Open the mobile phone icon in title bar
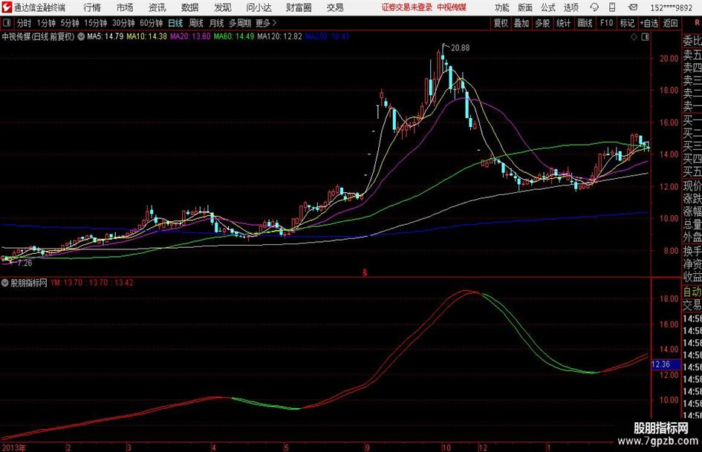702x452 pixels. [x=612, y=7]
